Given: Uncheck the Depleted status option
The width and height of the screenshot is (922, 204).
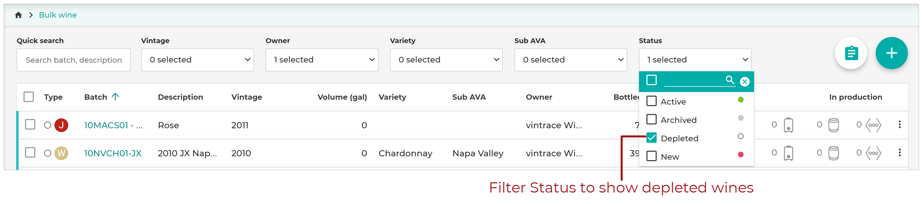Looking at the screenshot, I should (651, 137).
